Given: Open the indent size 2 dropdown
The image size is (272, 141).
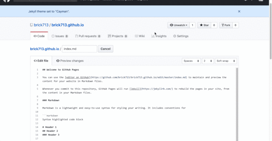Looking at the screenshot, I should point(208,61).
